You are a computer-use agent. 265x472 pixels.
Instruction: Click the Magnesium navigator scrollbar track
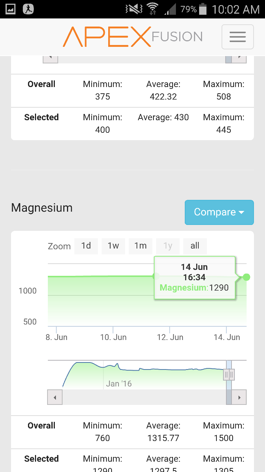pyautogui.click(x=144, y=398)
